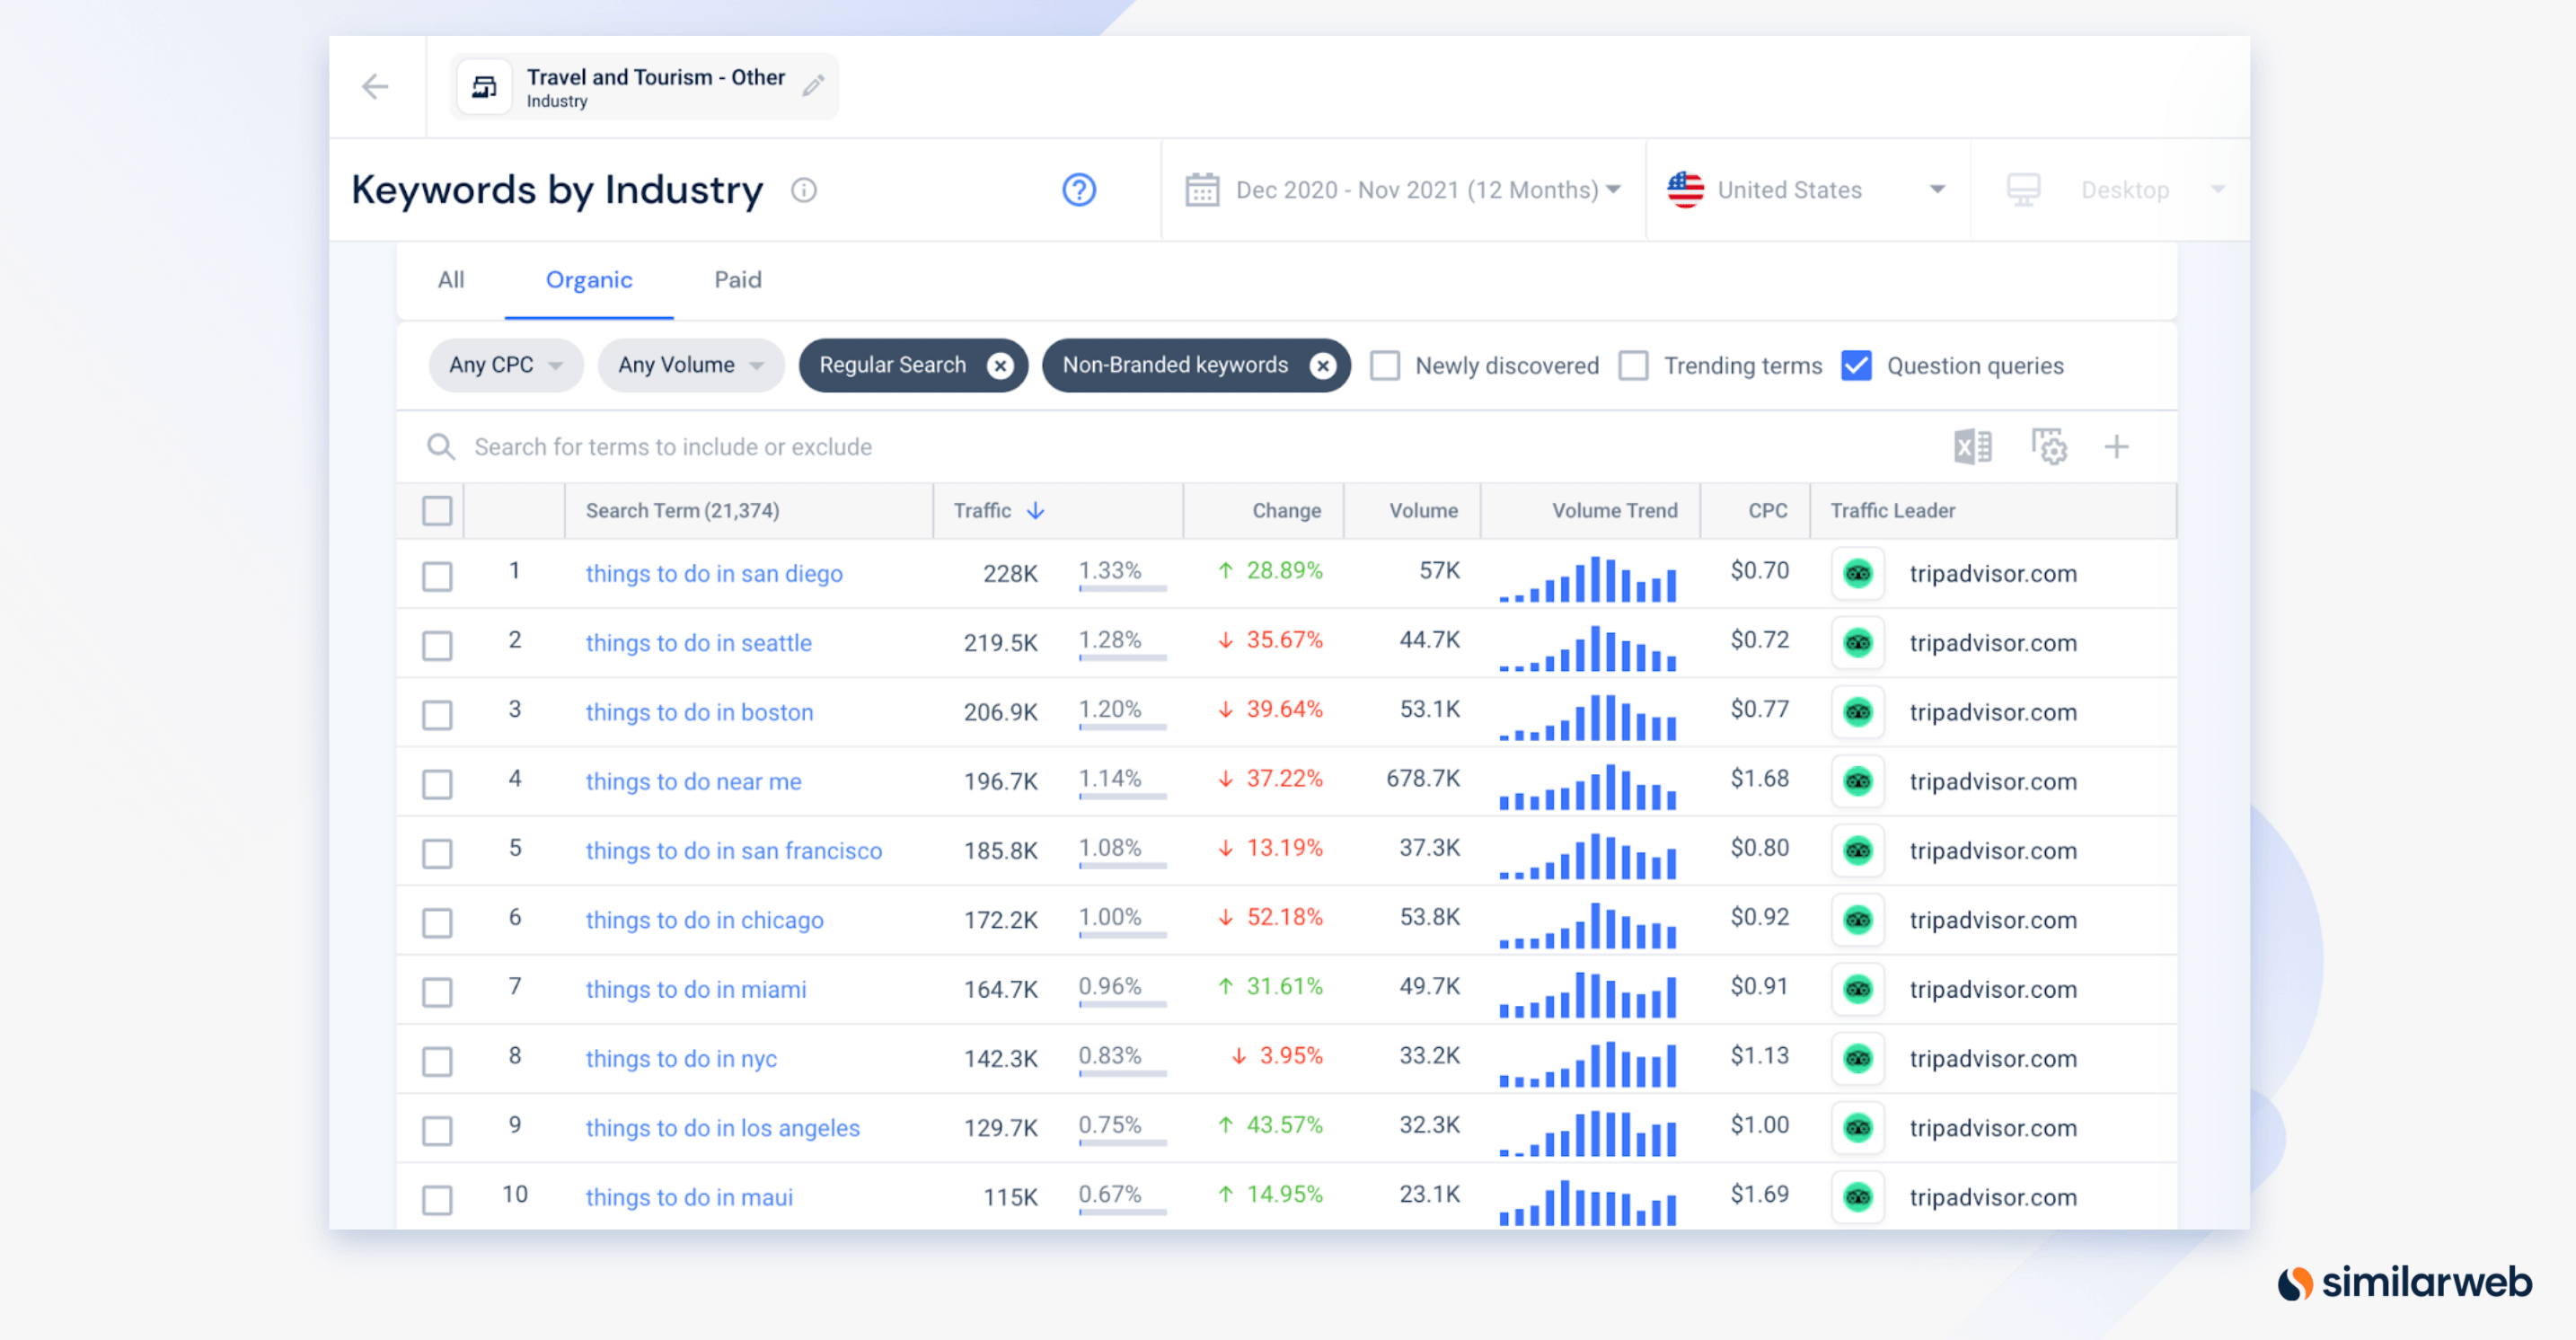Open keyword things to do in maui

click(x=689, y=1197)
